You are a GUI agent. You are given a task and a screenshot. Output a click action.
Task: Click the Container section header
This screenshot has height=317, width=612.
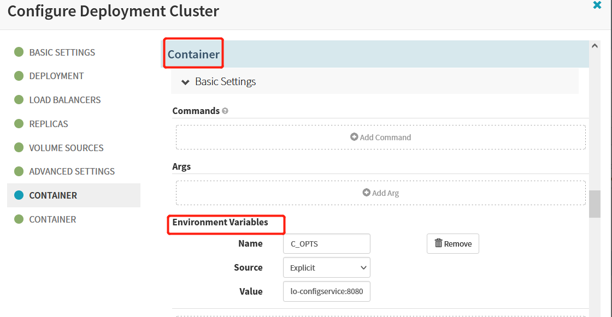click(193, 54)
